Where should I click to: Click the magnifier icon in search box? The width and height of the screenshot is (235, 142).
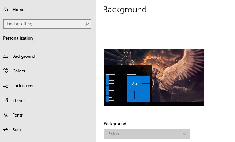tap(87, 24)
